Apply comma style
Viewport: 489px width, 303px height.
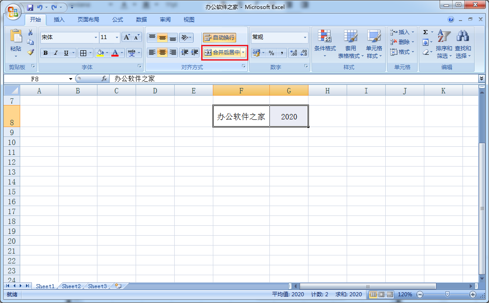[282, 53]
